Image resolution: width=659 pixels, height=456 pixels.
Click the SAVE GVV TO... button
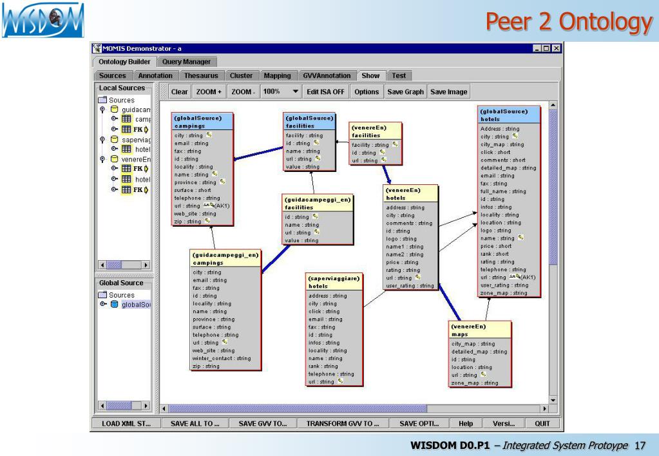click(x=263, y=423)
